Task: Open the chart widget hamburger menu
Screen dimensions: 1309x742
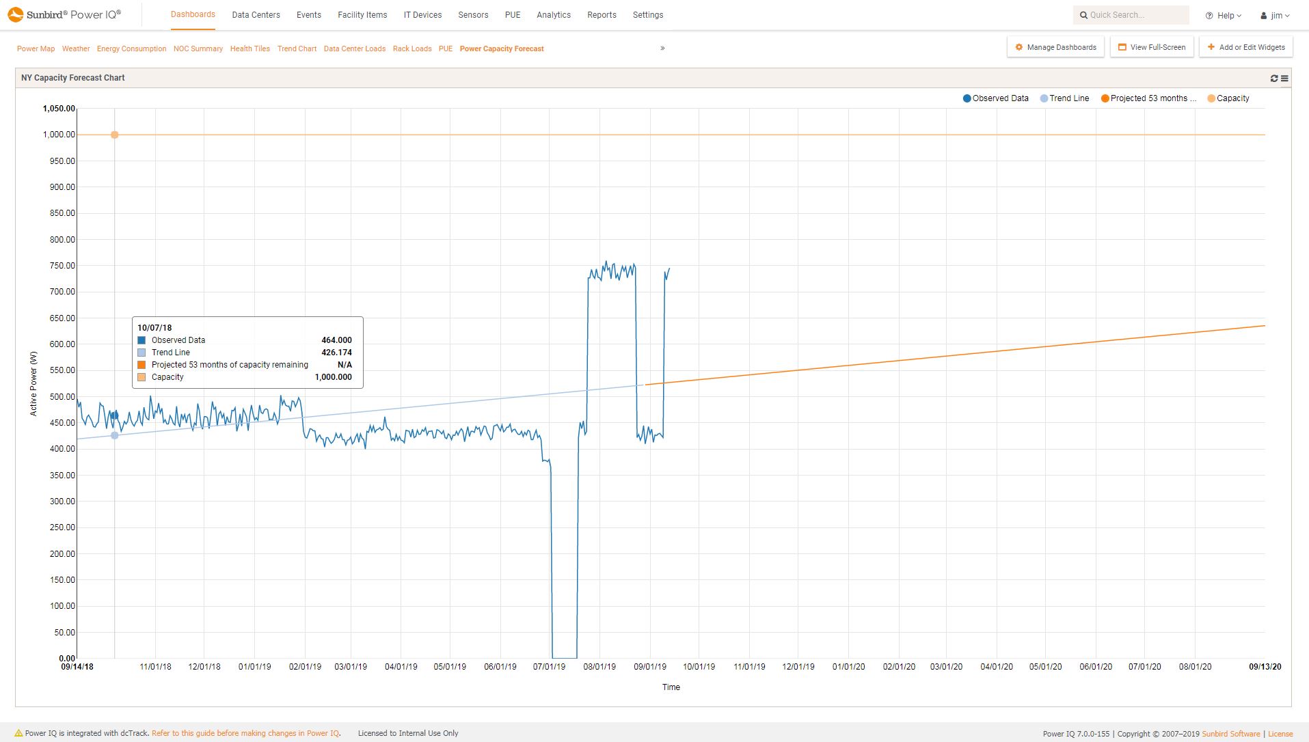Action: 1284,79
